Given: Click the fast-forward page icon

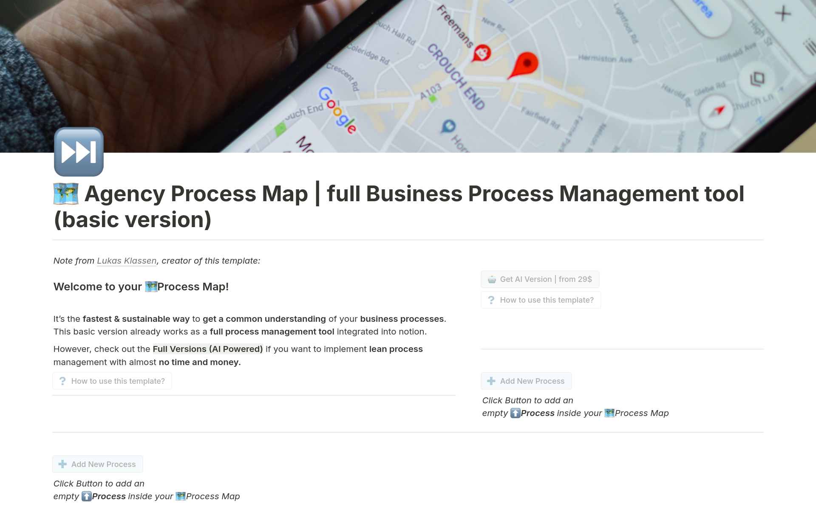Looking at the screenshot, I should pos(79,152).
